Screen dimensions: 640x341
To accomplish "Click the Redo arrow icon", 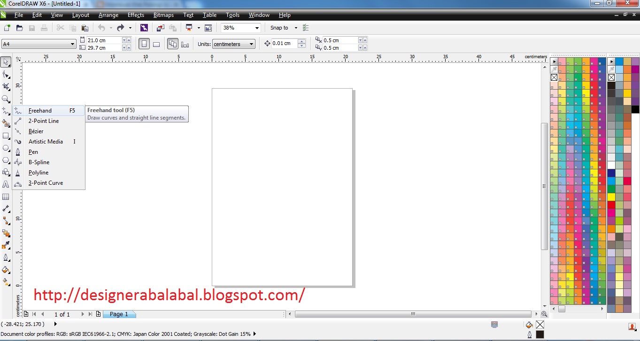I will pyautogui.click(x=120, y=28).
